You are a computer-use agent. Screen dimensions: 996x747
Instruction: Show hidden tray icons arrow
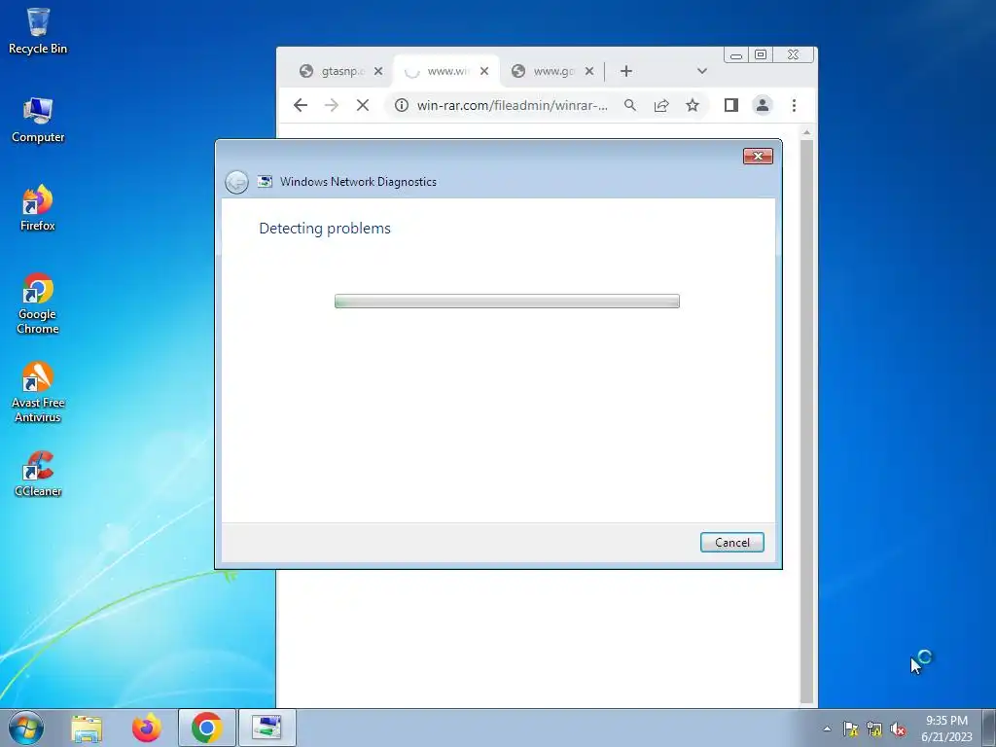(827, 729)
